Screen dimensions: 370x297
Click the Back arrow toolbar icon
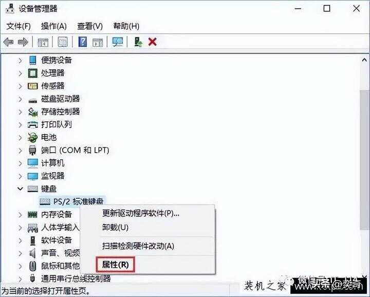9,42
